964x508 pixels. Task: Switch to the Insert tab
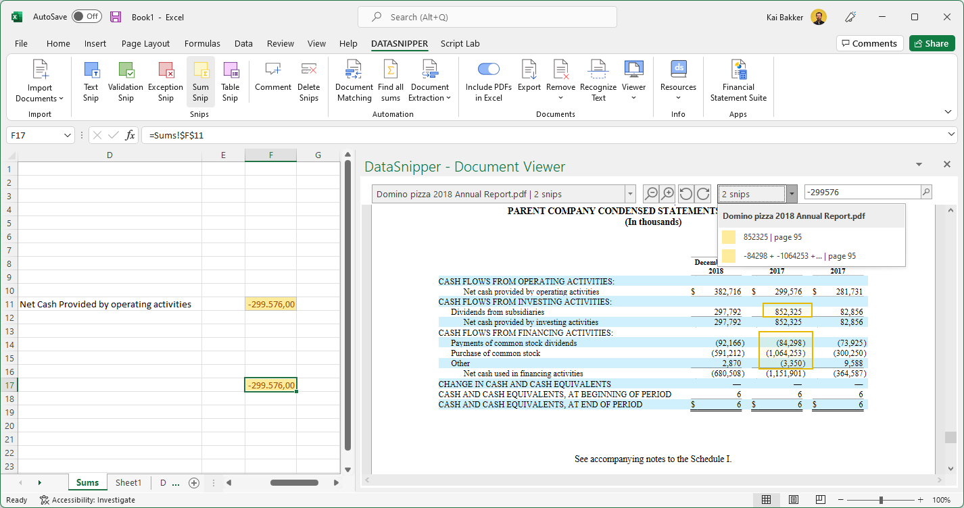point(95,43)
